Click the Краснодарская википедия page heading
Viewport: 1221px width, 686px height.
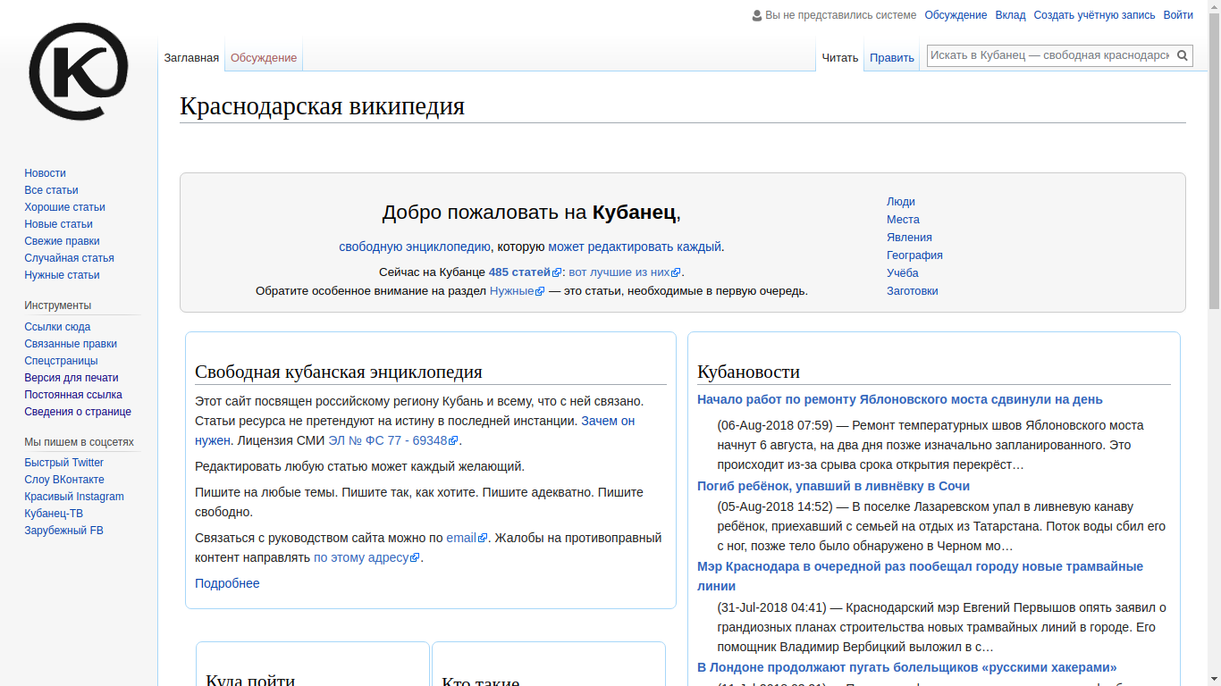point(322,106)
